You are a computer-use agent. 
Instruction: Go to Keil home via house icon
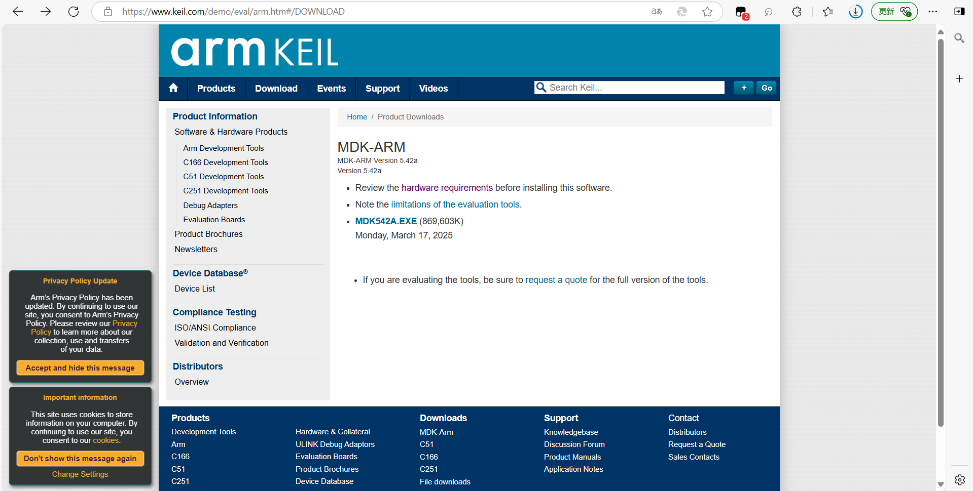pos(173,88)
